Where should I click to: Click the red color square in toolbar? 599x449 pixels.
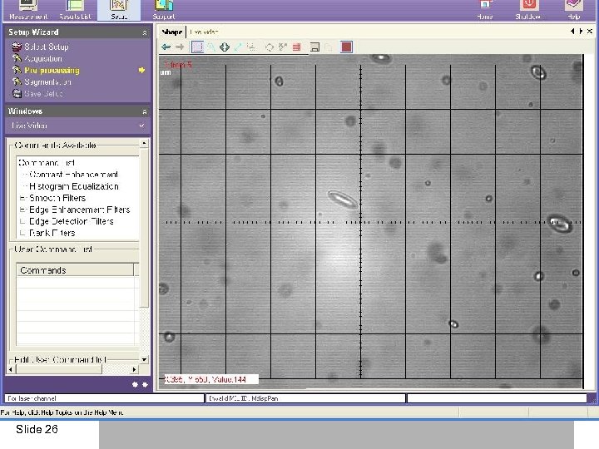[346, 47]
